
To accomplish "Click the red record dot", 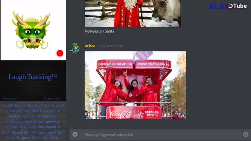I will pyautogui.click(x=60, y=53).
